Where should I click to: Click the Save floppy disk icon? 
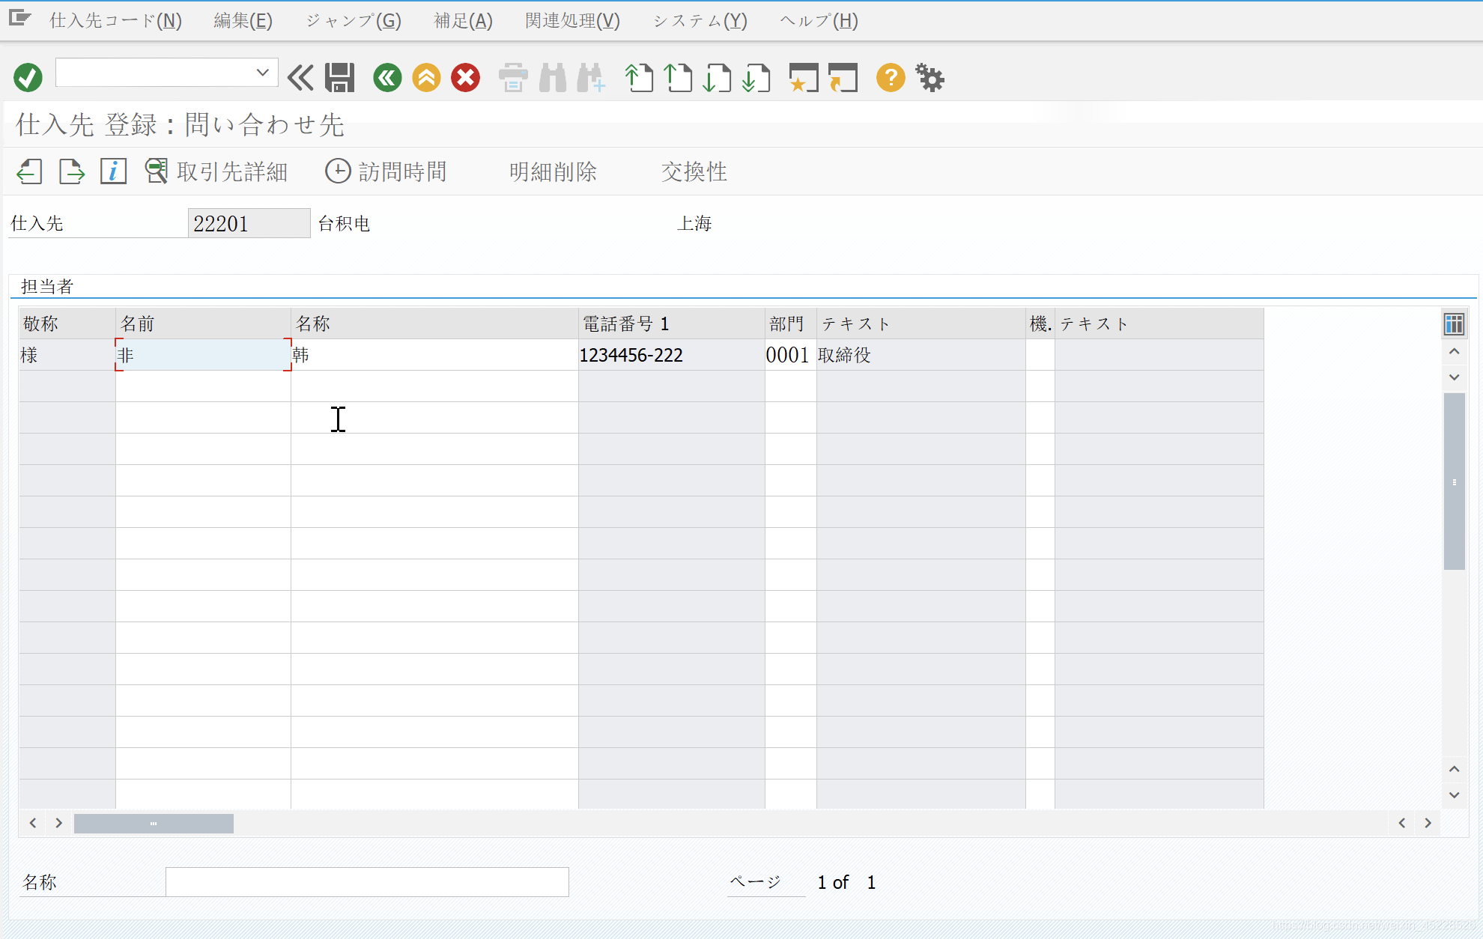pos(339,77)
